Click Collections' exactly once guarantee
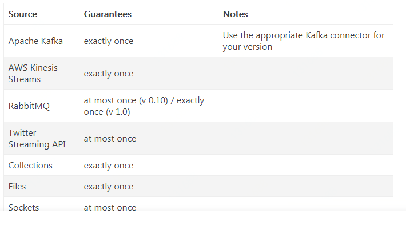This screenshot has width=406, height=230. point(109,166)
